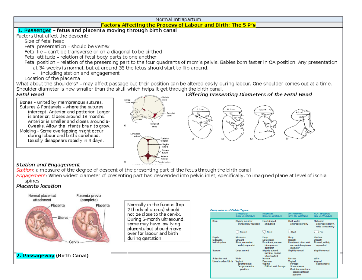This screenshot has height=280, width=362.
Task: Click the oval shape icon under Anthropoid column
Action: pyautogui.click(x=290, y=231)
